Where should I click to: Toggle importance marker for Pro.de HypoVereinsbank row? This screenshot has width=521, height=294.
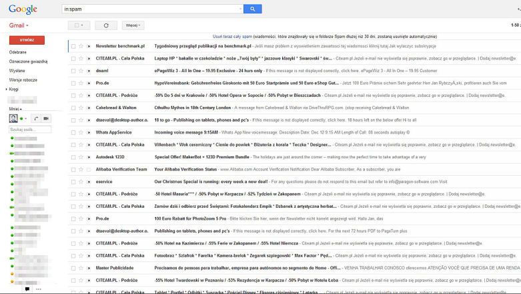[x=89, y=84]
